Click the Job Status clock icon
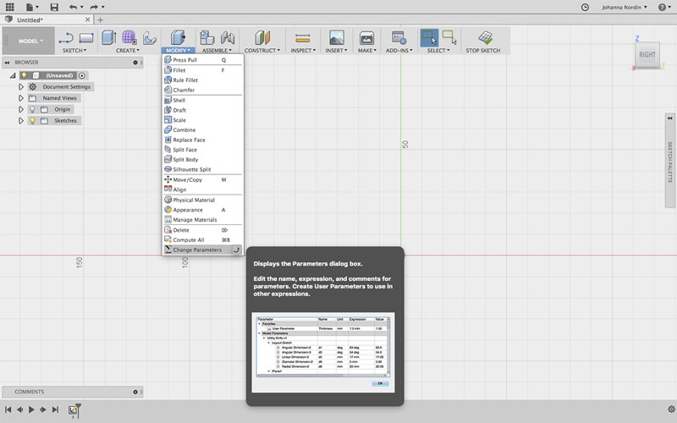The image size is (677, 423). [x=585, y=7]
